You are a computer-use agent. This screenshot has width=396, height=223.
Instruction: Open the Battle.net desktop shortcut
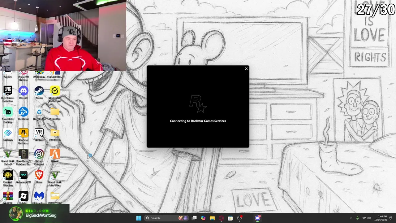click(x=24, y=114)
